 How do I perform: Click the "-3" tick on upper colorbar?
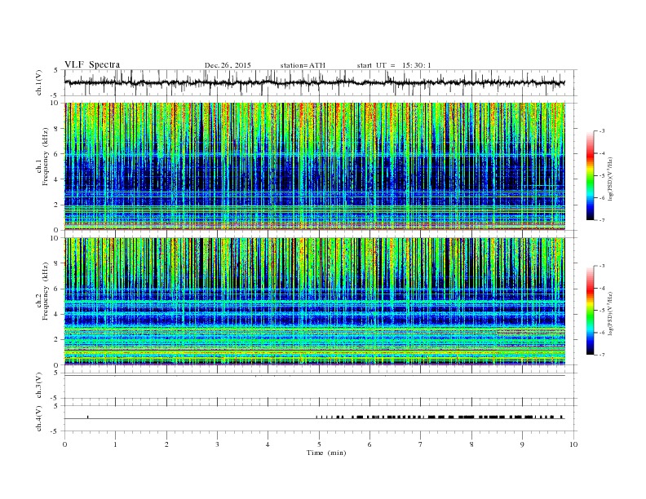pyautogui.click(x=601, y=131)
